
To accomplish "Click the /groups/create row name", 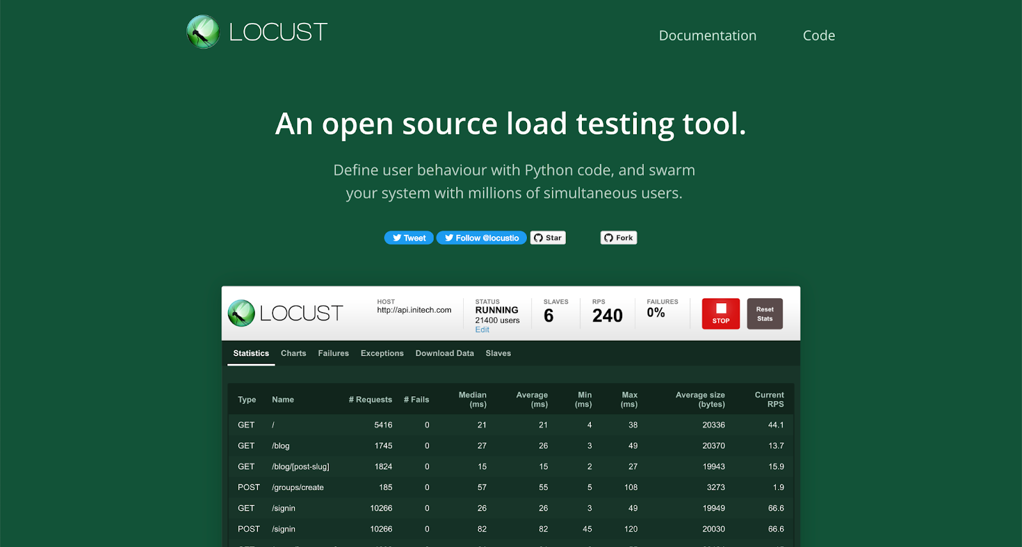I will [x=298, y=488].
